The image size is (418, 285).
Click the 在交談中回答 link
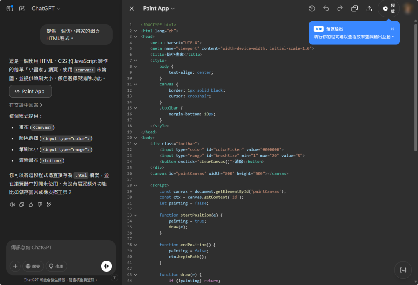[x=26, y=105]
